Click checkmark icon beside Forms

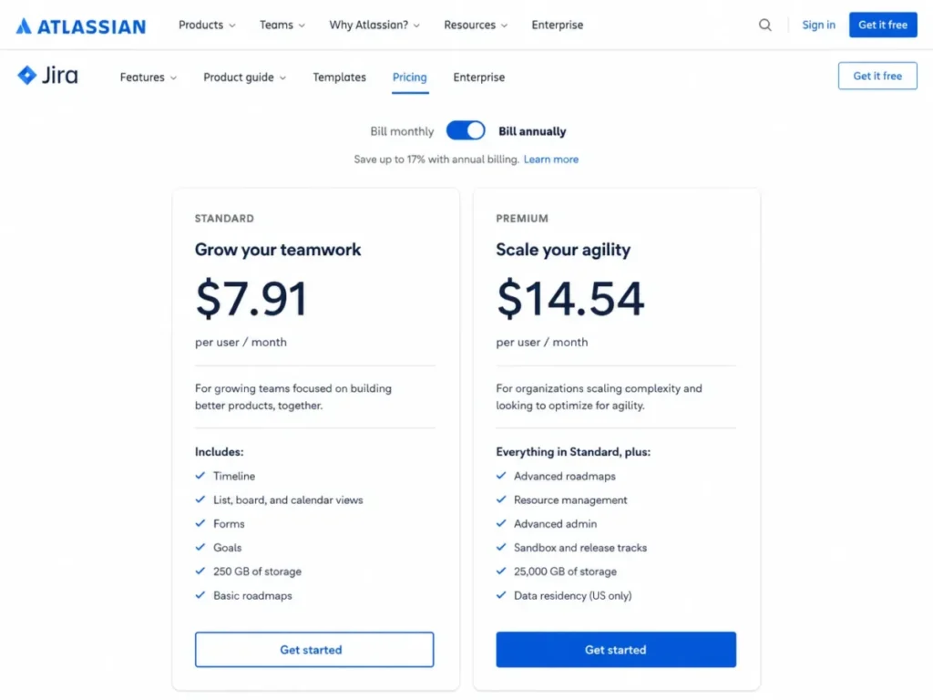point(200,523)
